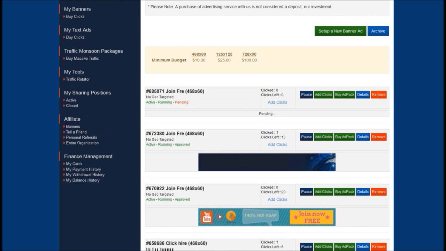Click the blue Add Clicks link under banner #670922 stats
Image resolution: width=446 pixels, height=251 pixels.
pyautogui.click(x=277, y=199)
